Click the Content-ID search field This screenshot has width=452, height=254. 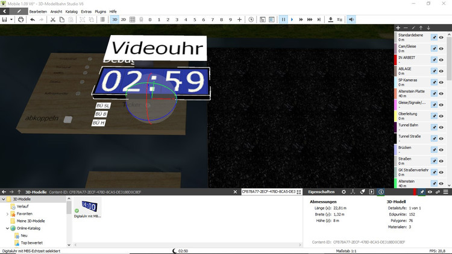click(268, 192)
